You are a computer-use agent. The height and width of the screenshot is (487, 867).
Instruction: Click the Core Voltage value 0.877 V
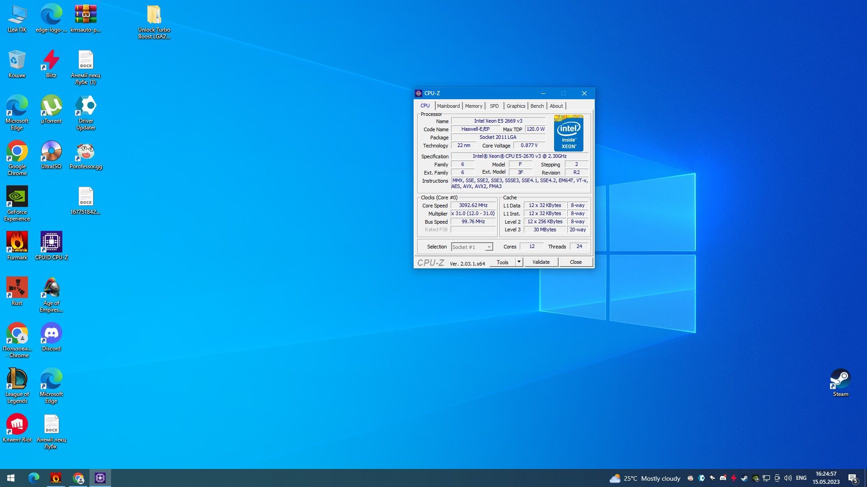point(529,145)
